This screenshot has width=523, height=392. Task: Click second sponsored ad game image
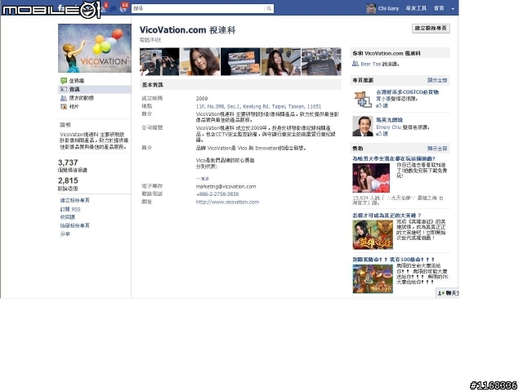point(373,234)
